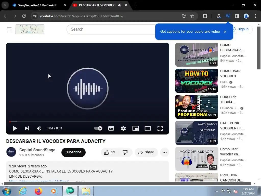This screenshot has height=196, width=261.
Task: Play the video with the play button
Action: [15, 128]
